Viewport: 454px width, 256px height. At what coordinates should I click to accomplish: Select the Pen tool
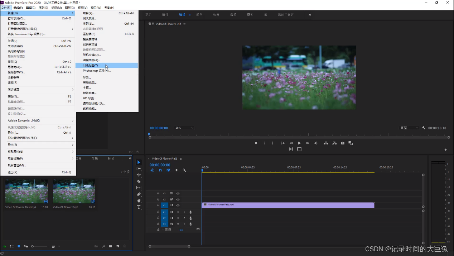139,194
